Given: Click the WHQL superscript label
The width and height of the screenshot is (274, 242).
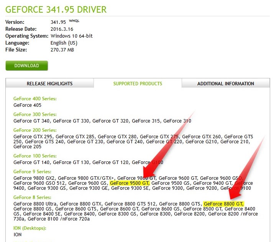Looking at the screenshot, I should [74, 21].
